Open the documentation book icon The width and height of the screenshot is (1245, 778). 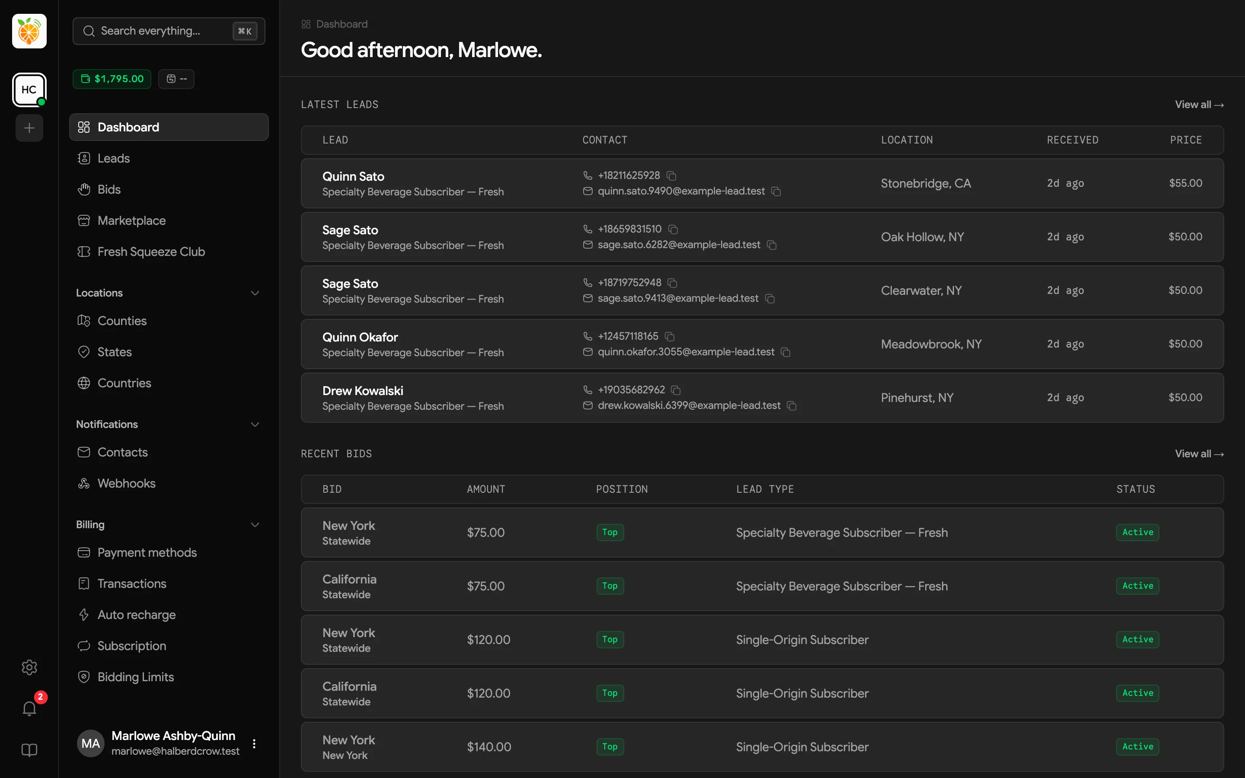(x=29, y=750)
